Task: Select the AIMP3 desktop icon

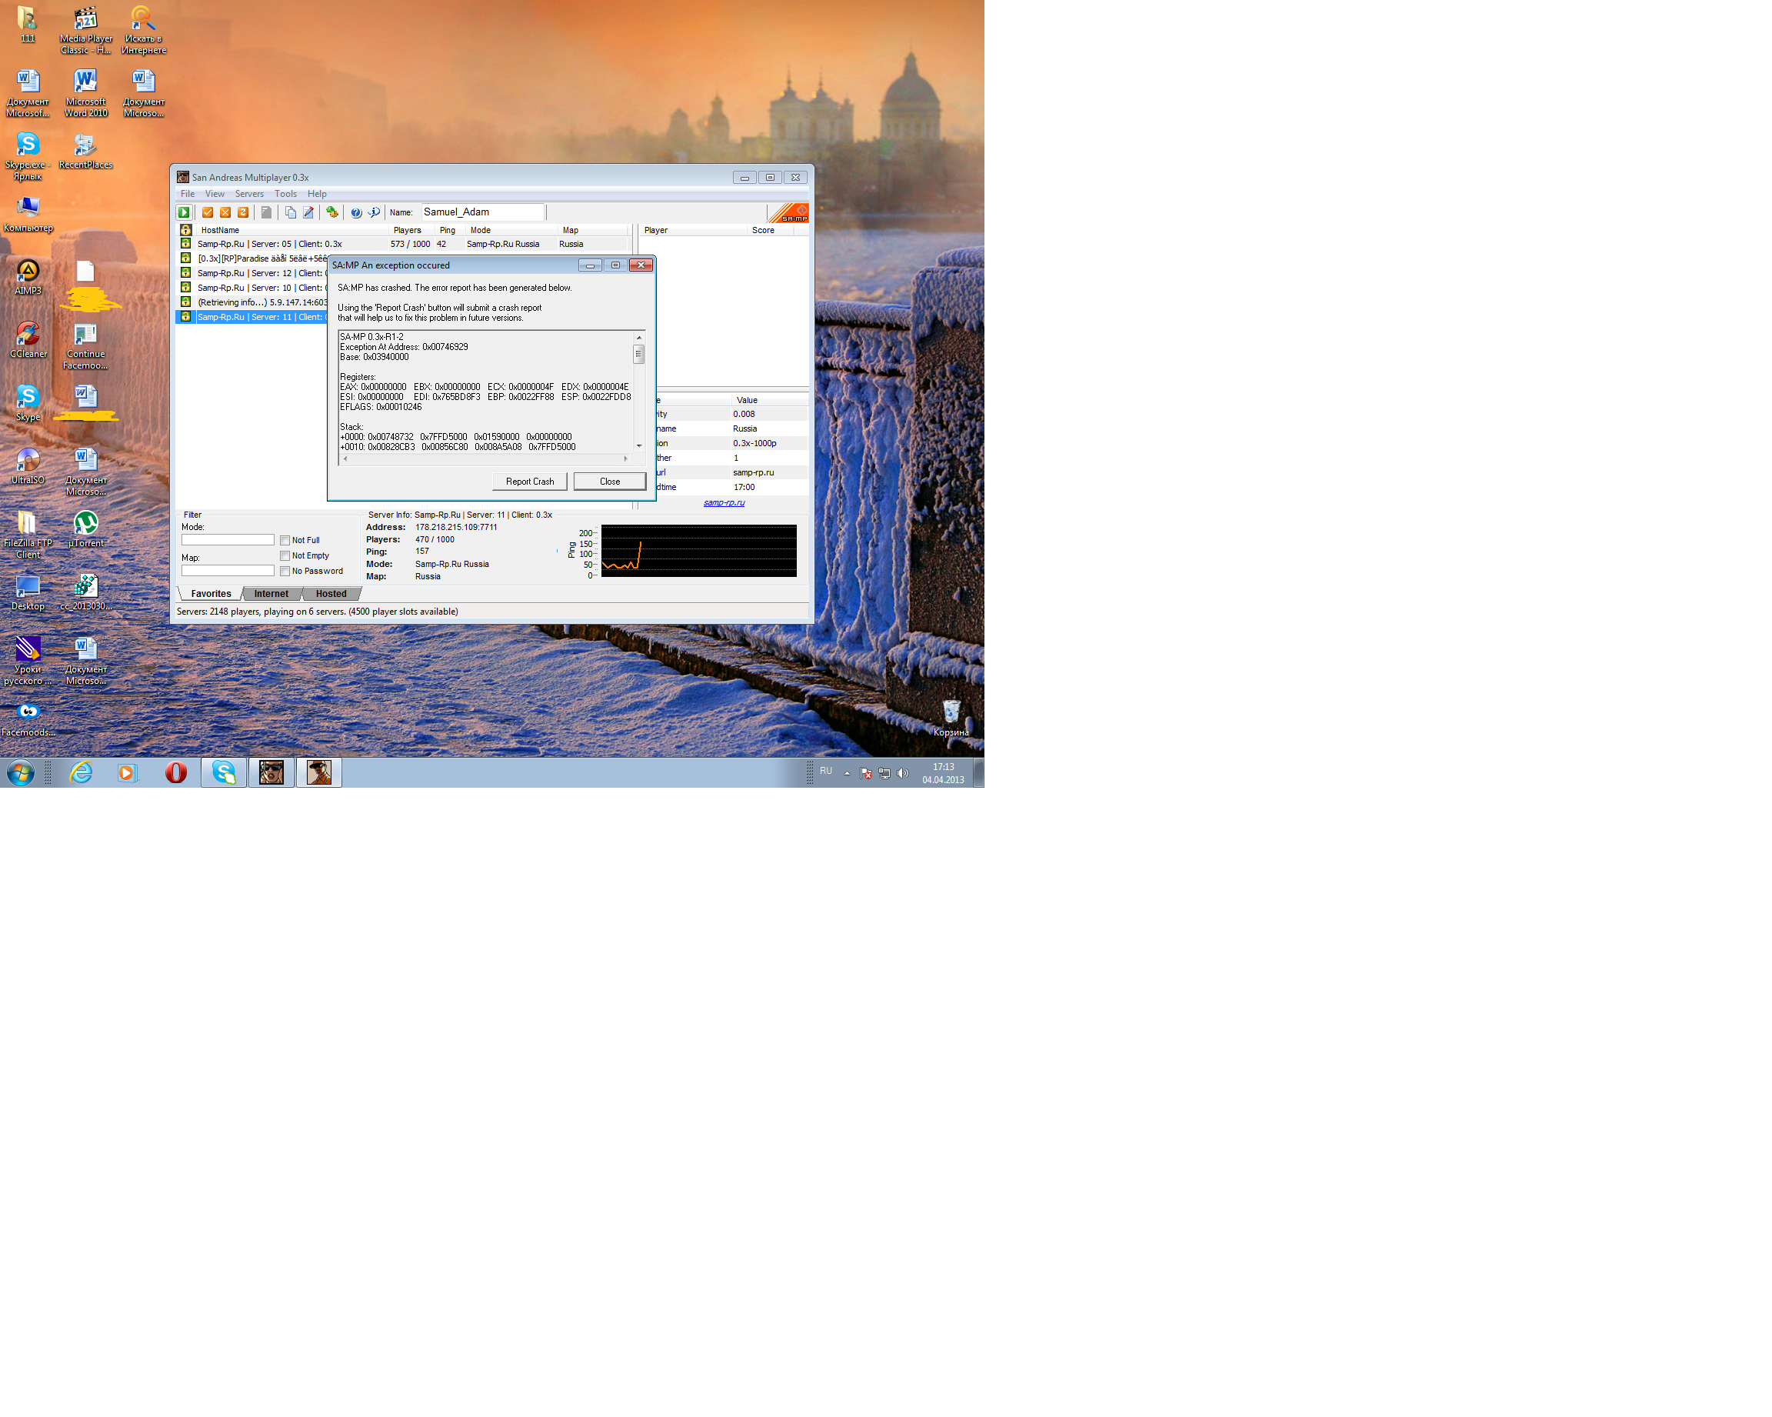Action: point(28,277)
